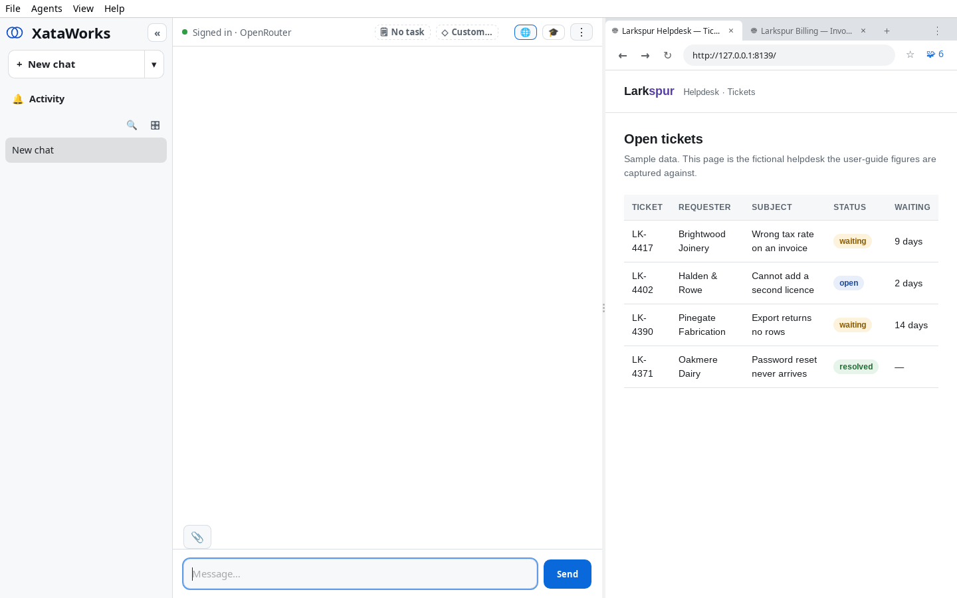This screenshot has width=957, height=598.
Task: Open the Custom model selector
Action: click(467, 32)
